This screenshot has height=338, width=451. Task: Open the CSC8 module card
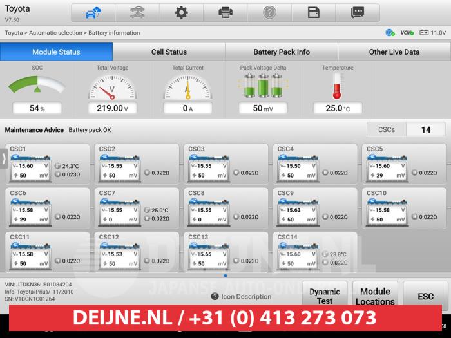tap(225, 208)
